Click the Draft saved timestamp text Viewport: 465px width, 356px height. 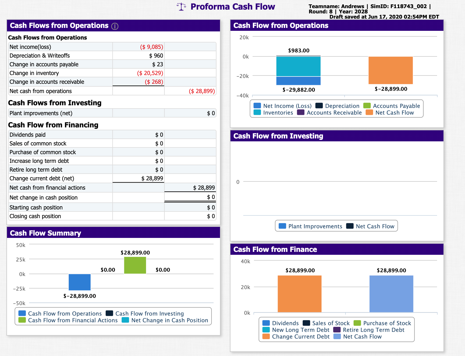[384, 17]
